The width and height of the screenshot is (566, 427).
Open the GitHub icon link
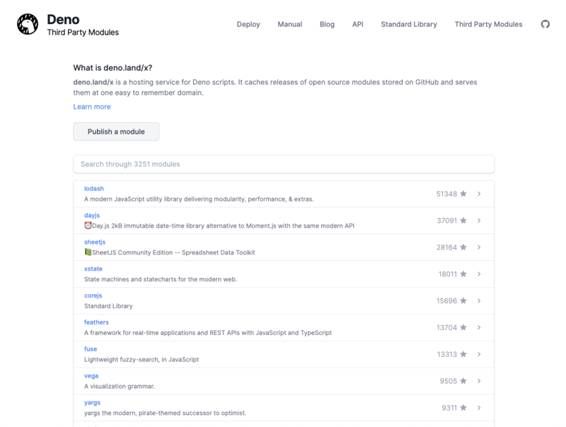(x=545, y=24)
